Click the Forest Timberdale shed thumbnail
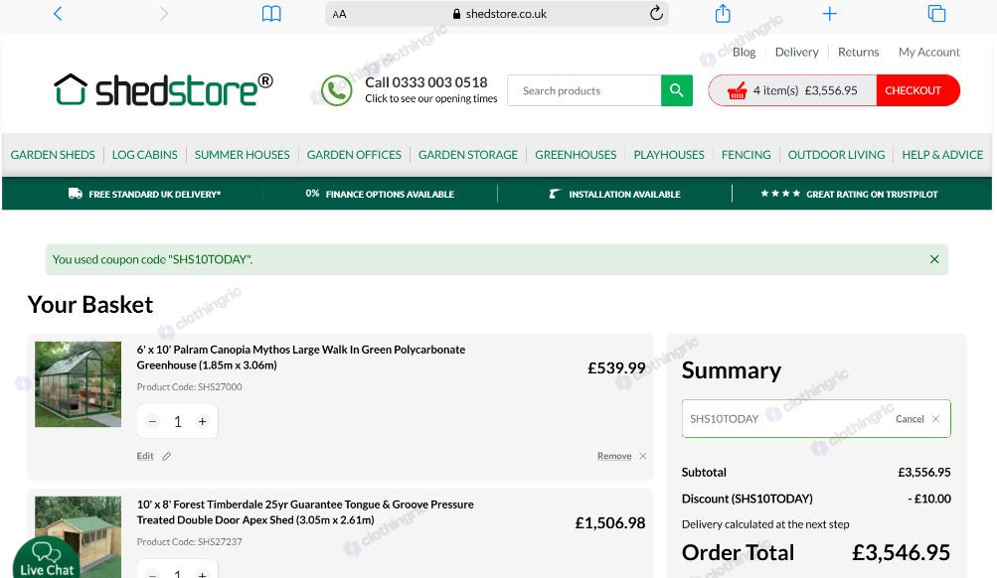 point(78,536)
